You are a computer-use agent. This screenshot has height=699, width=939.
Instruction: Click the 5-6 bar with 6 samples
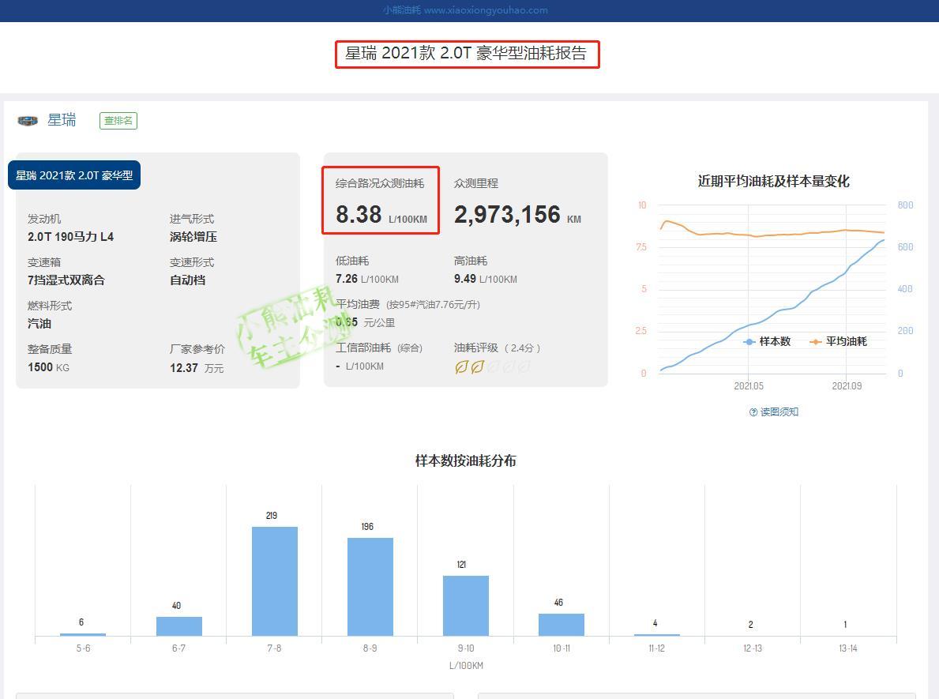point(83,634)
